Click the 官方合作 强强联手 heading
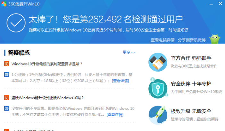 tap(191, 58)
